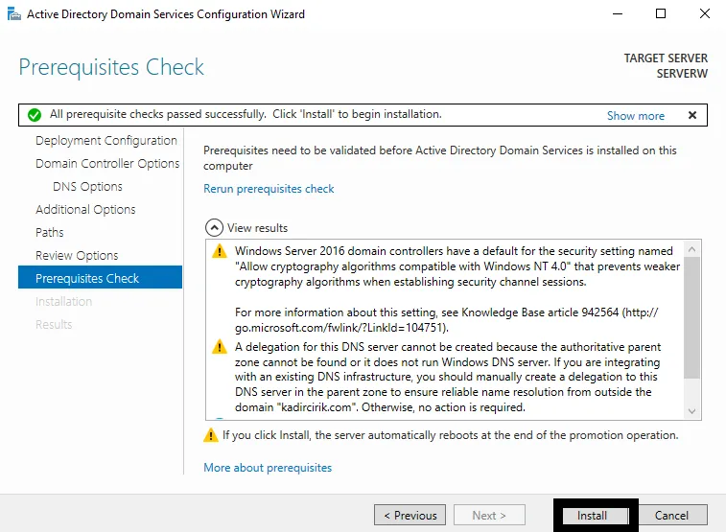
Task: Select Prerequisites Check step
Action: [100, 277]
